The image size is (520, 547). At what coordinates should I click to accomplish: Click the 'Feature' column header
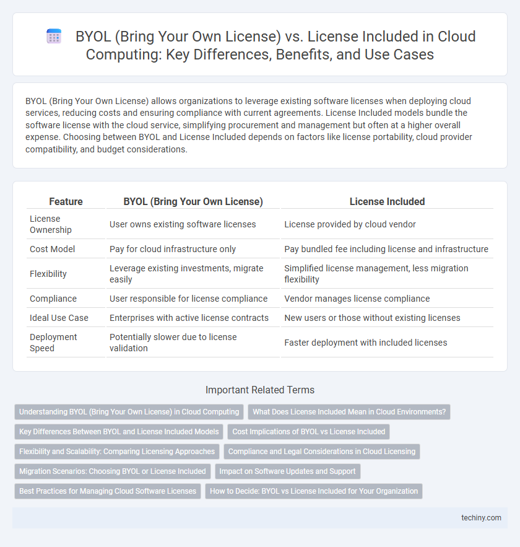tap(66, 201)
